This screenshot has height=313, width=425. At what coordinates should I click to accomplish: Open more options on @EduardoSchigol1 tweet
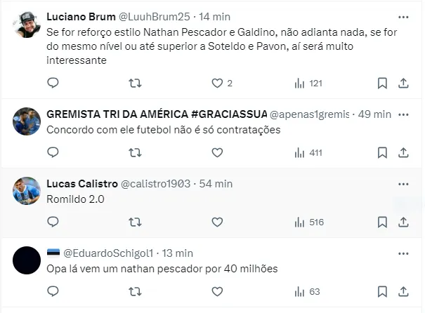pyautogui.click(x=403, y=254)
